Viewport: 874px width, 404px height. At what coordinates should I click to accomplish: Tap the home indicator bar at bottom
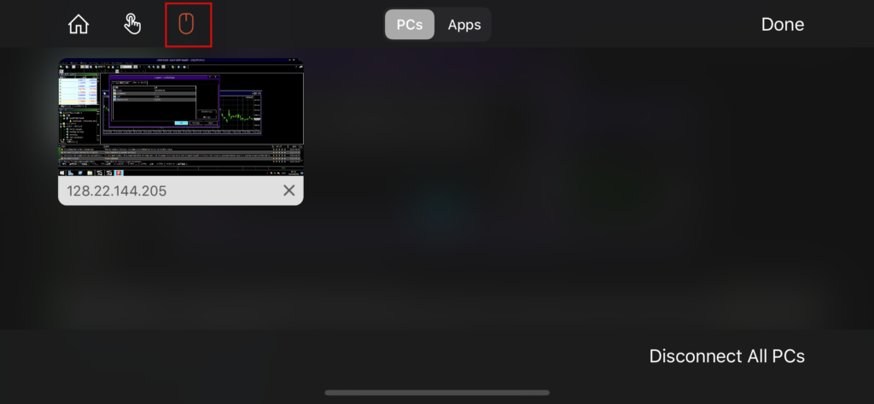point(436,393)
